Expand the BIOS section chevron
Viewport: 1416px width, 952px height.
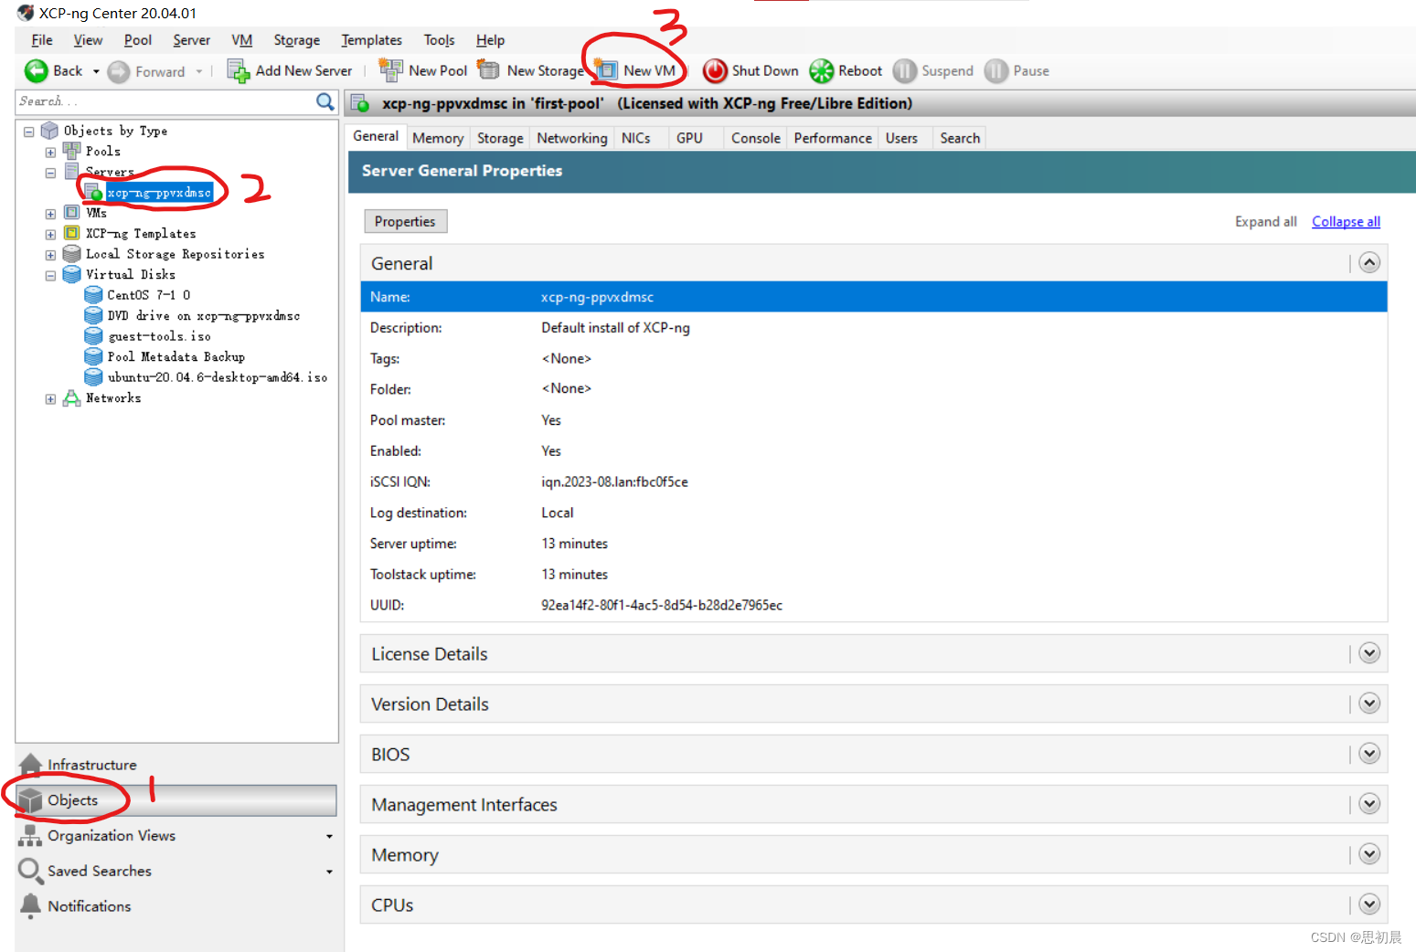pyautogui.click(x=1368, y=754)
